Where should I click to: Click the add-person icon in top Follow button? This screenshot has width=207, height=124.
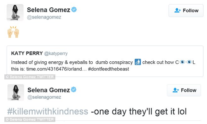178,10
